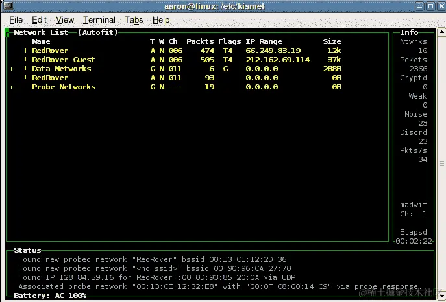
Task: Click the terminal window icon in title bar
Action: (8, 5)
